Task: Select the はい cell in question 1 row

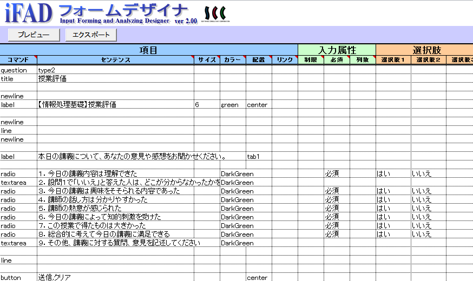Action: pos(393,174)
